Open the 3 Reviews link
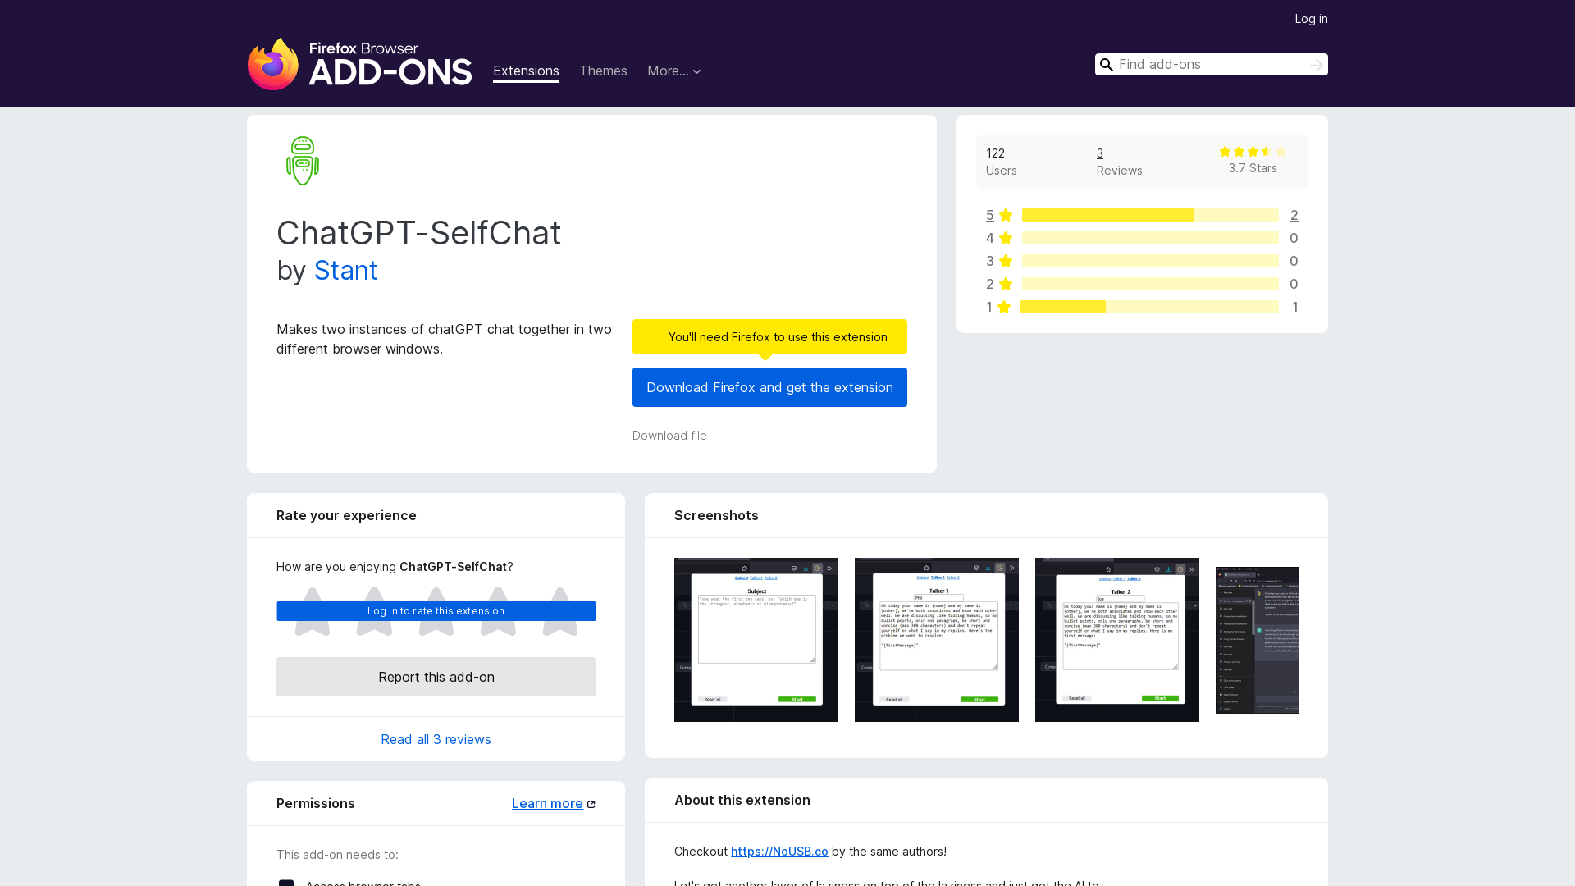The height and width of the screenshot is (886, 1575). 1119,162
